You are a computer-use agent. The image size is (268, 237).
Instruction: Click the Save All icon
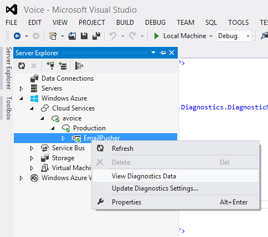(96, 36)
